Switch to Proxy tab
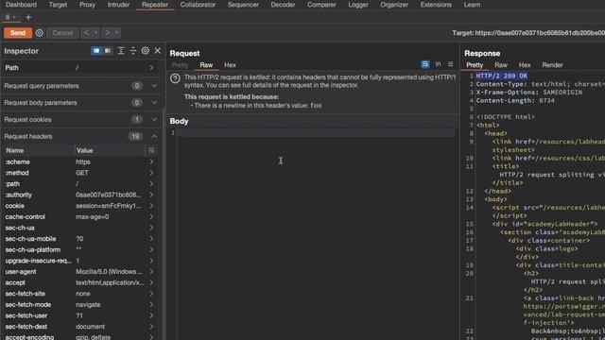The height and width of the screenshot is (340, 605). tap(87, 5)
